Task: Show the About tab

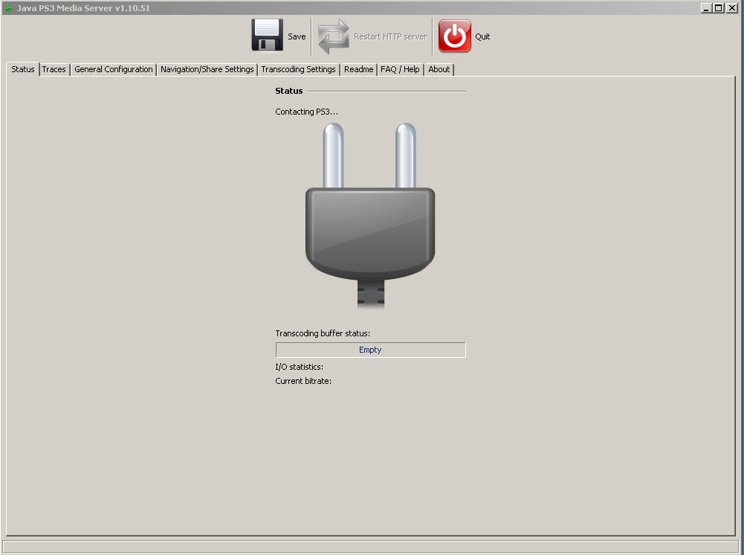Action: tap(439, 69)
